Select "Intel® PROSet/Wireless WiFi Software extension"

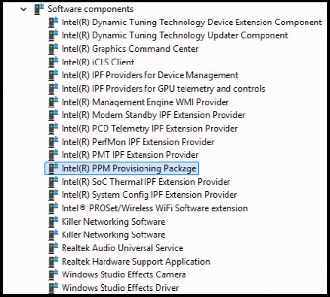154,208
